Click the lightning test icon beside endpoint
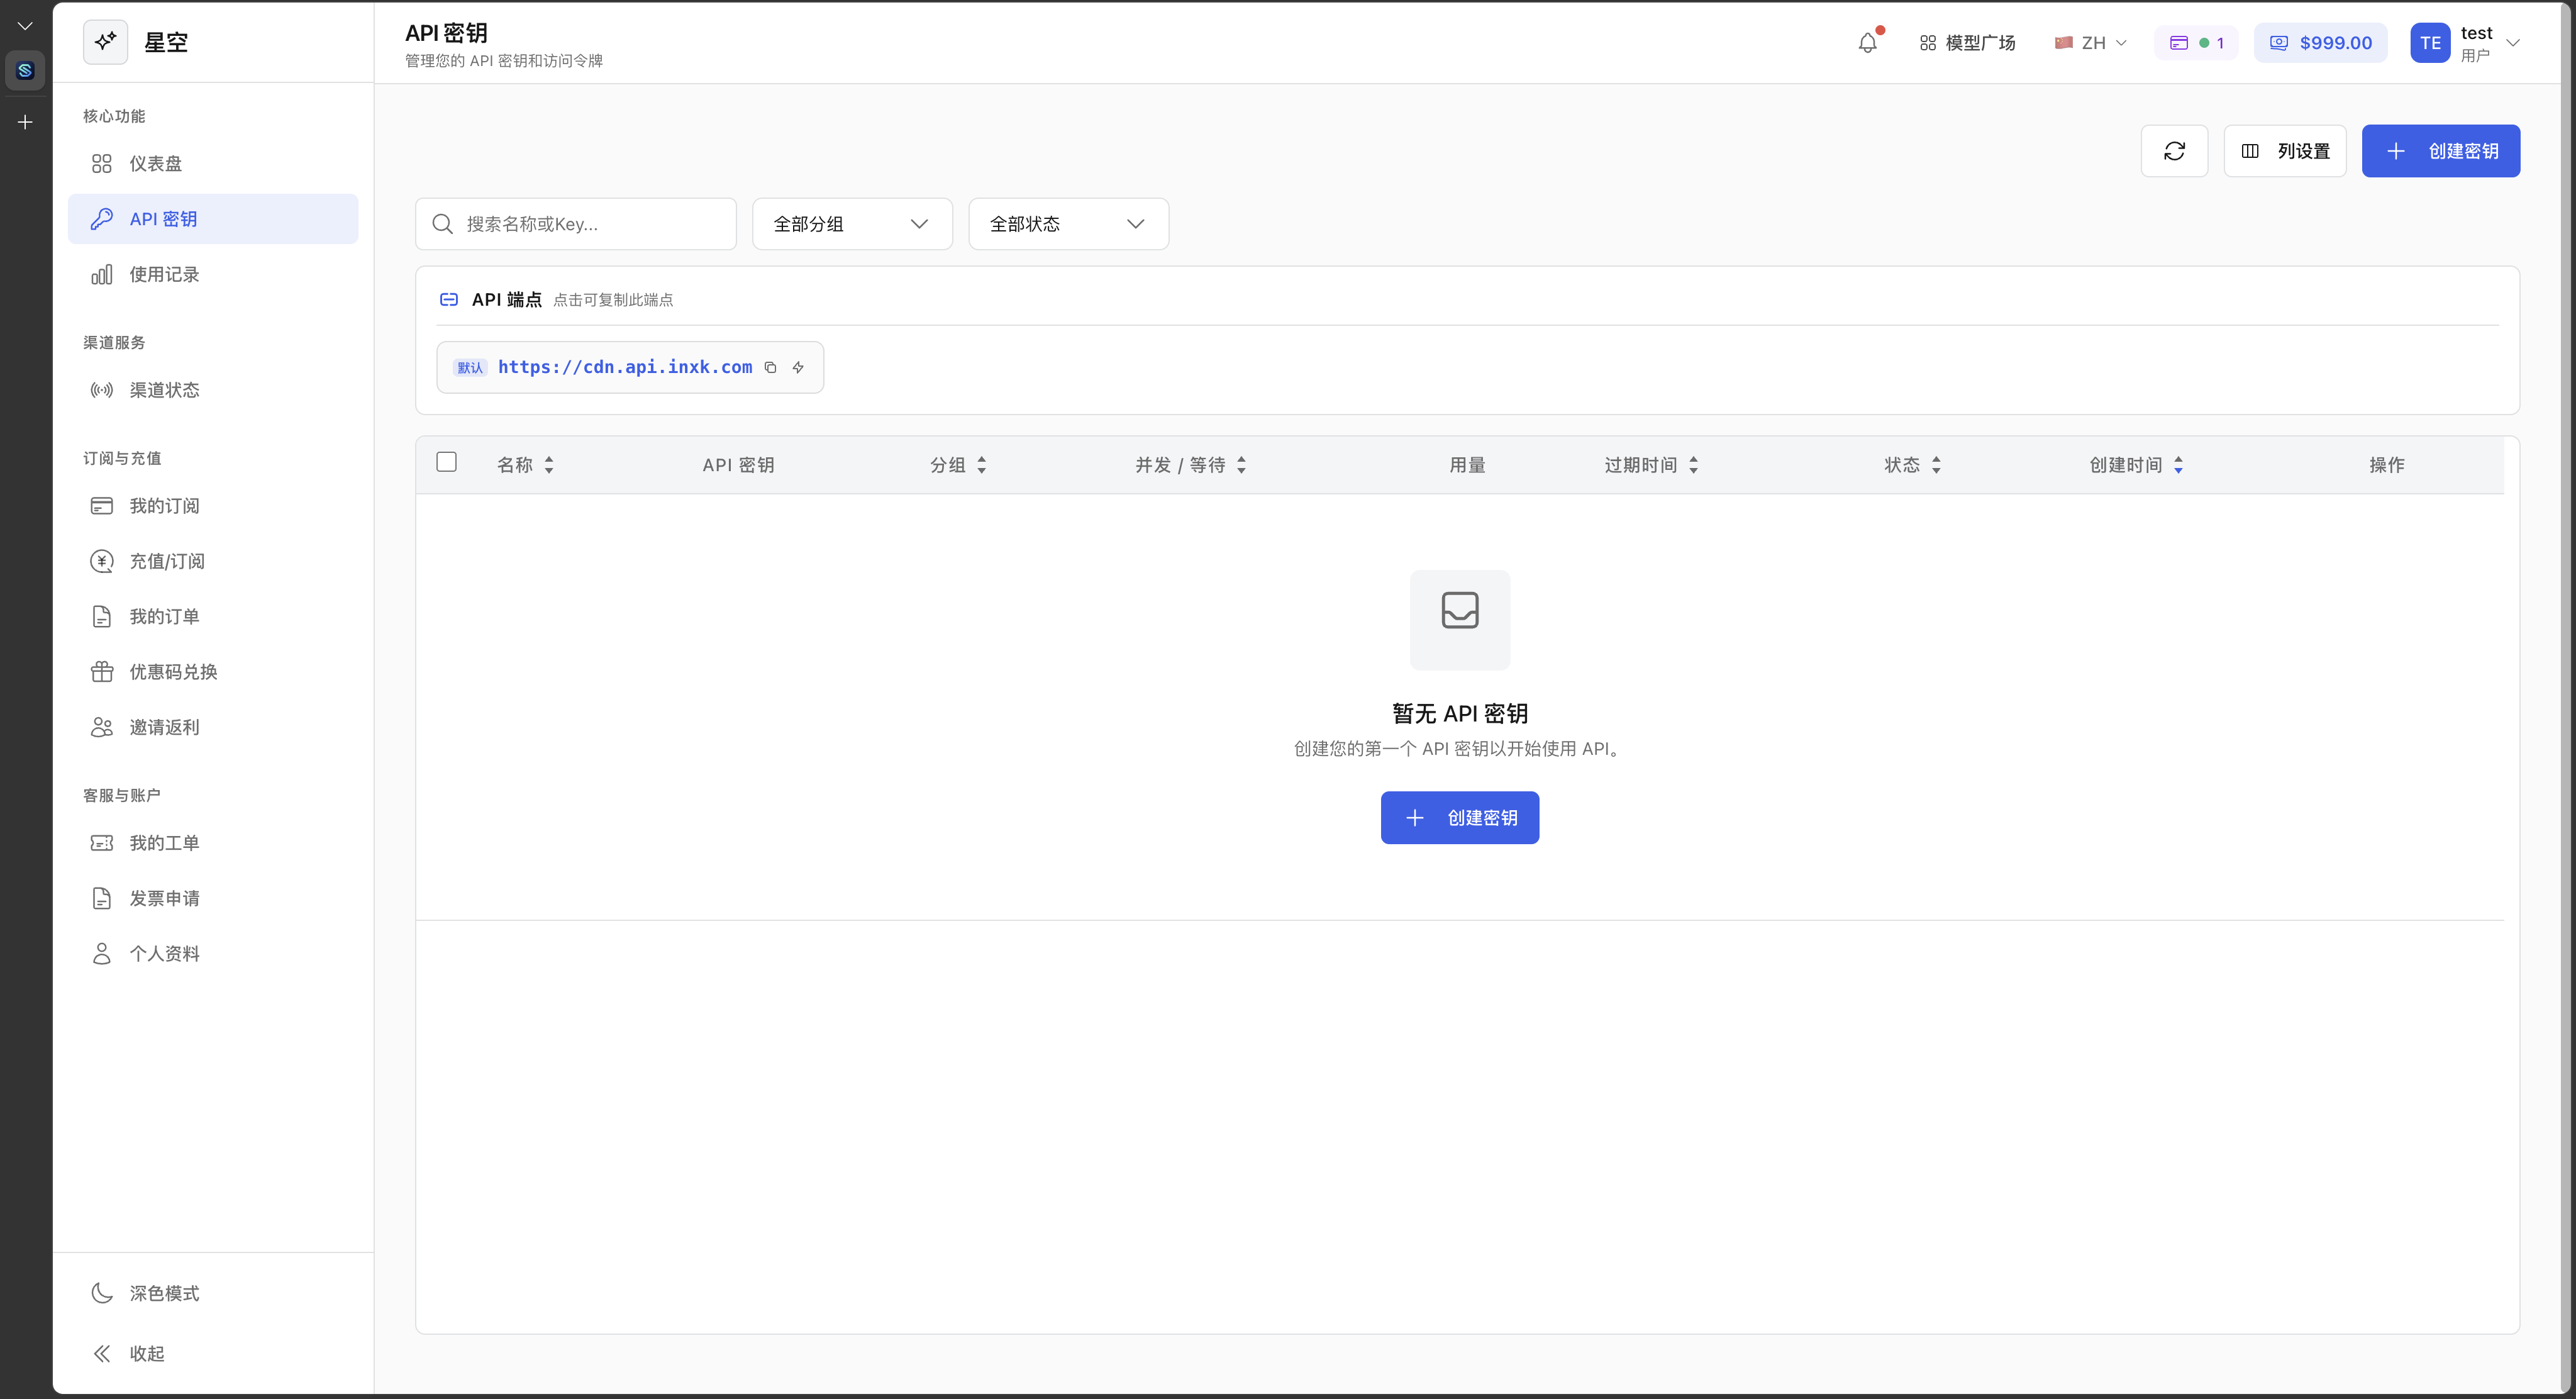The width and height of the screenshot is (2576, 1399). [798, 367]
